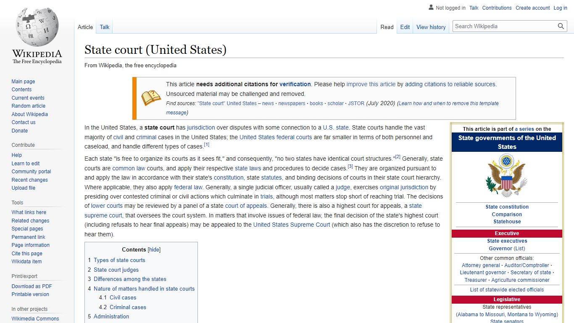
Task: Open Related changes tool
Action: pos(30,221)
